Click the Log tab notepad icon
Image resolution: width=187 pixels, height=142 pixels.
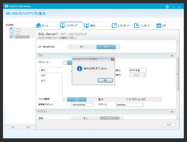(159, 25)
